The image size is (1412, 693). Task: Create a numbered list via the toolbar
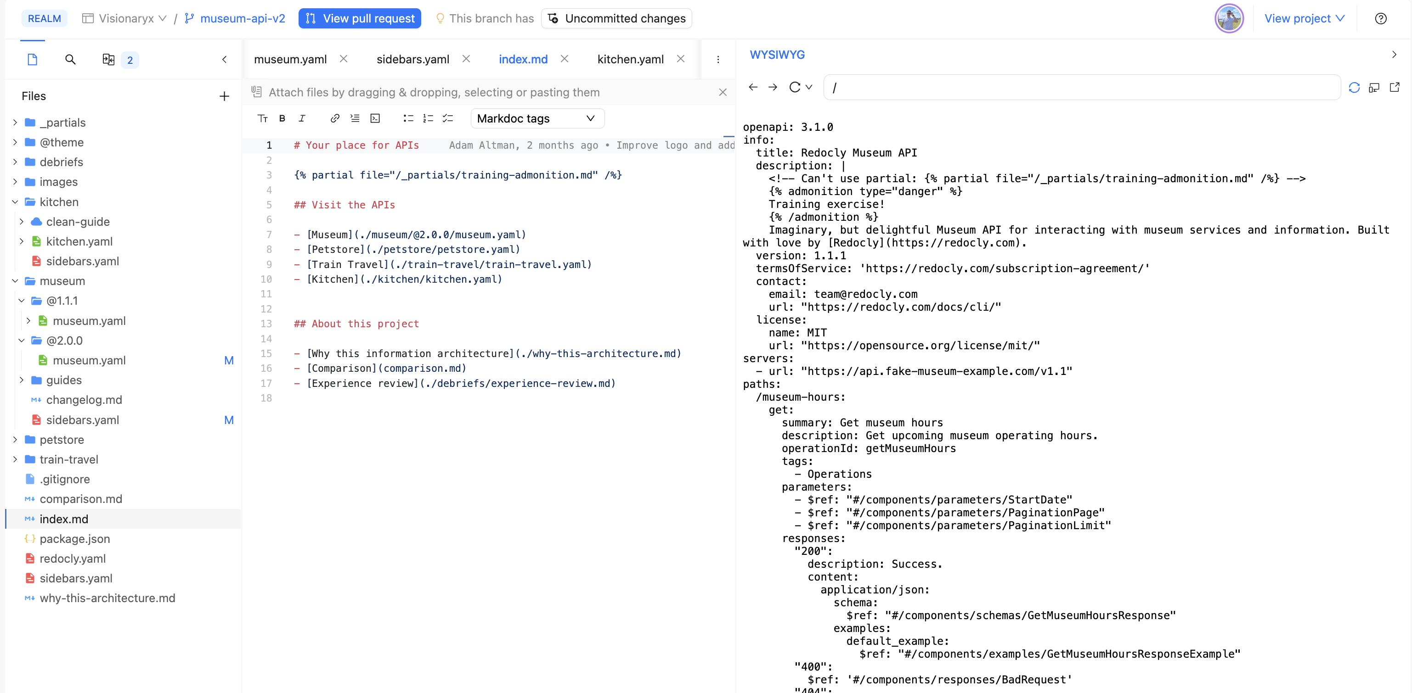point(428,118)
